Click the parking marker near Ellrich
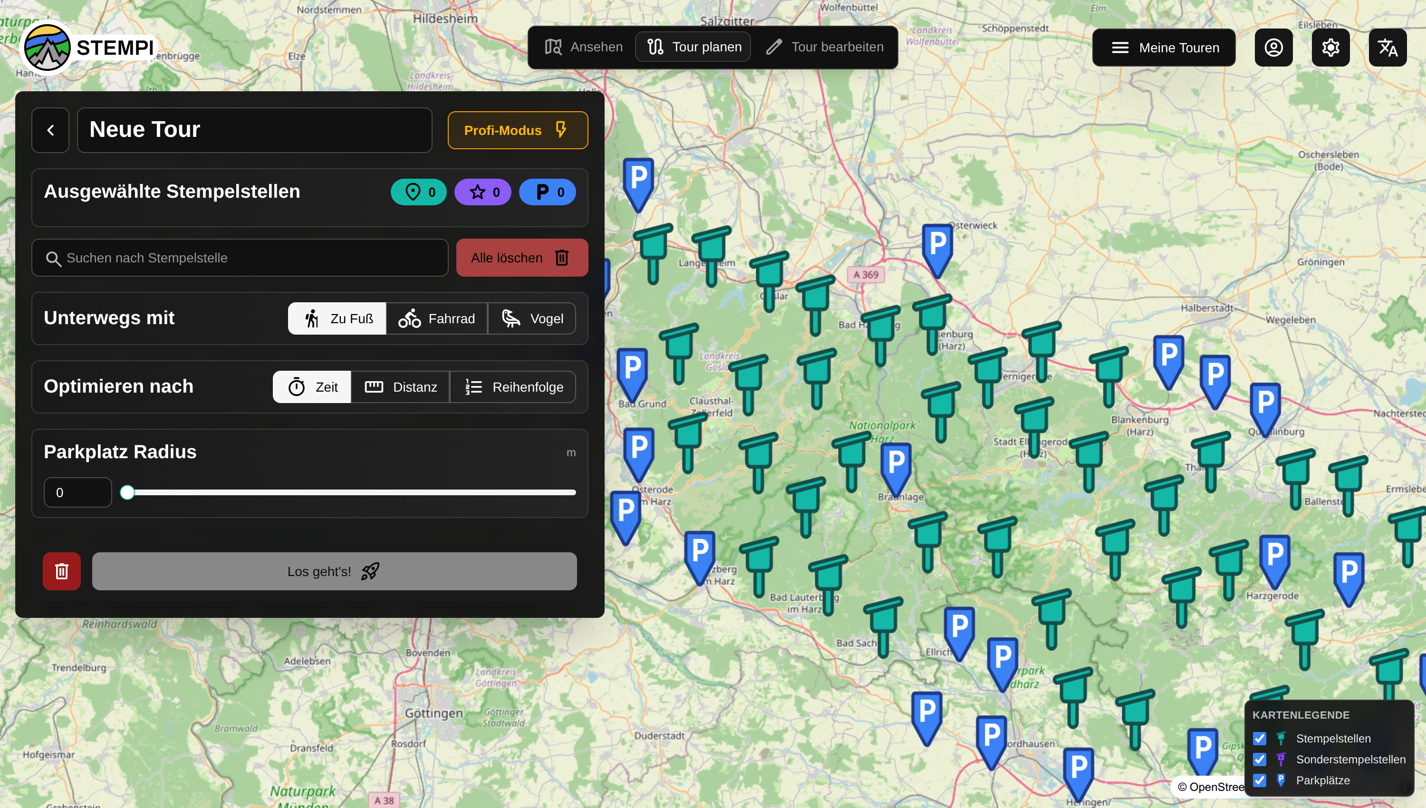 click(959, 633)
